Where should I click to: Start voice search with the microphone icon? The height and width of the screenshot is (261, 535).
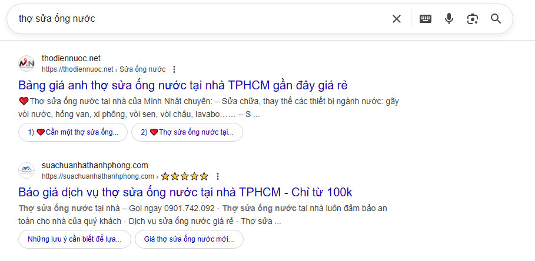coord(449,19)
